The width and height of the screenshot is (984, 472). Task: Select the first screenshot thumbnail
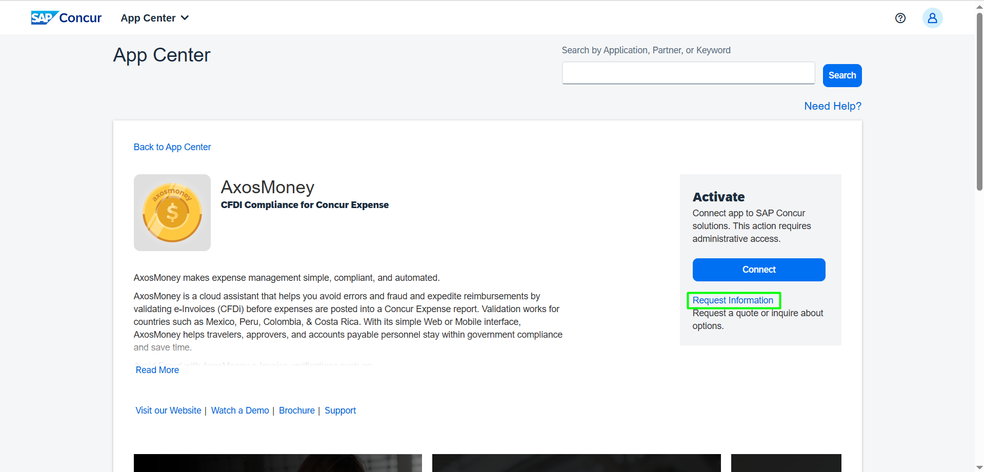point(277,463)
